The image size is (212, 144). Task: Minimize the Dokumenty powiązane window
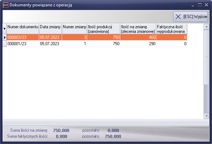click(193, 5)
